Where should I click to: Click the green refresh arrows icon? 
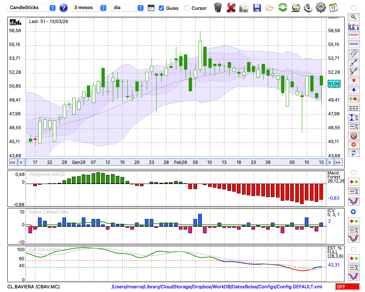[x=283, y=8]
